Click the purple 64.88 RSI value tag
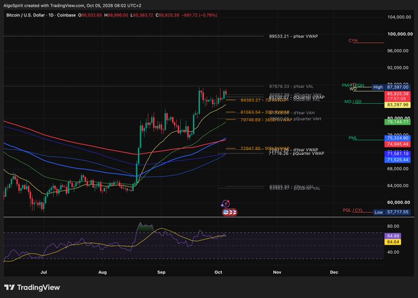Screen dimensions: 418x298 [x=393, y=236]
